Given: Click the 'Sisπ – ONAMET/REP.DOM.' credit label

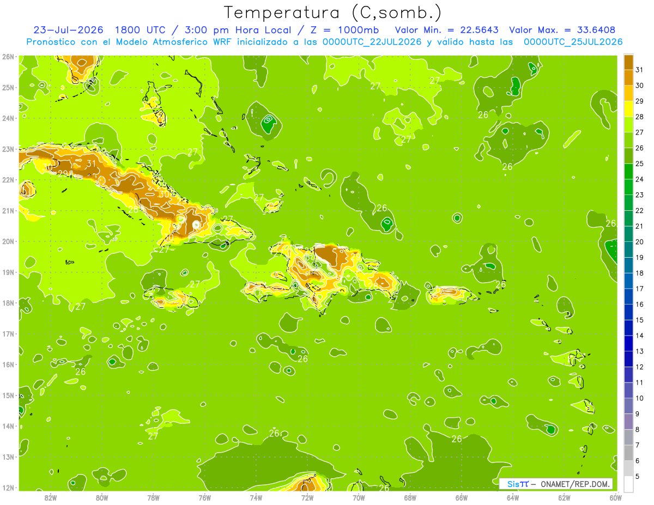Looking at the screenshot, I should (x=556, y=484).
